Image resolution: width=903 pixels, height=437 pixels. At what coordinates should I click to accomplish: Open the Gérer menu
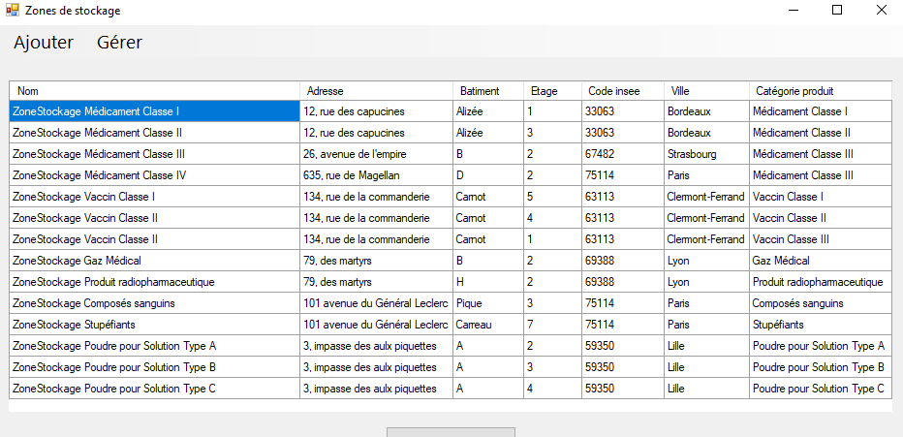click(119, 43)
